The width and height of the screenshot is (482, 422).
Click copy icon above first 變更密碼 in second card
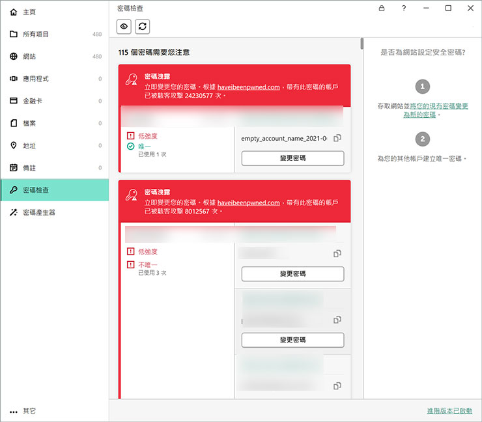337,253
